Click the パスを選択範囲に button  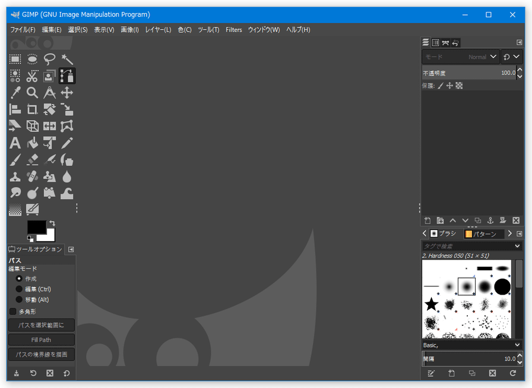pyautogui.click(x=42, y=325)
